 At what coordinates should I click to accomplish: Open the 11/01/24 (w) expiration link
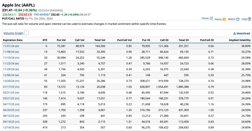coord(11,46)
